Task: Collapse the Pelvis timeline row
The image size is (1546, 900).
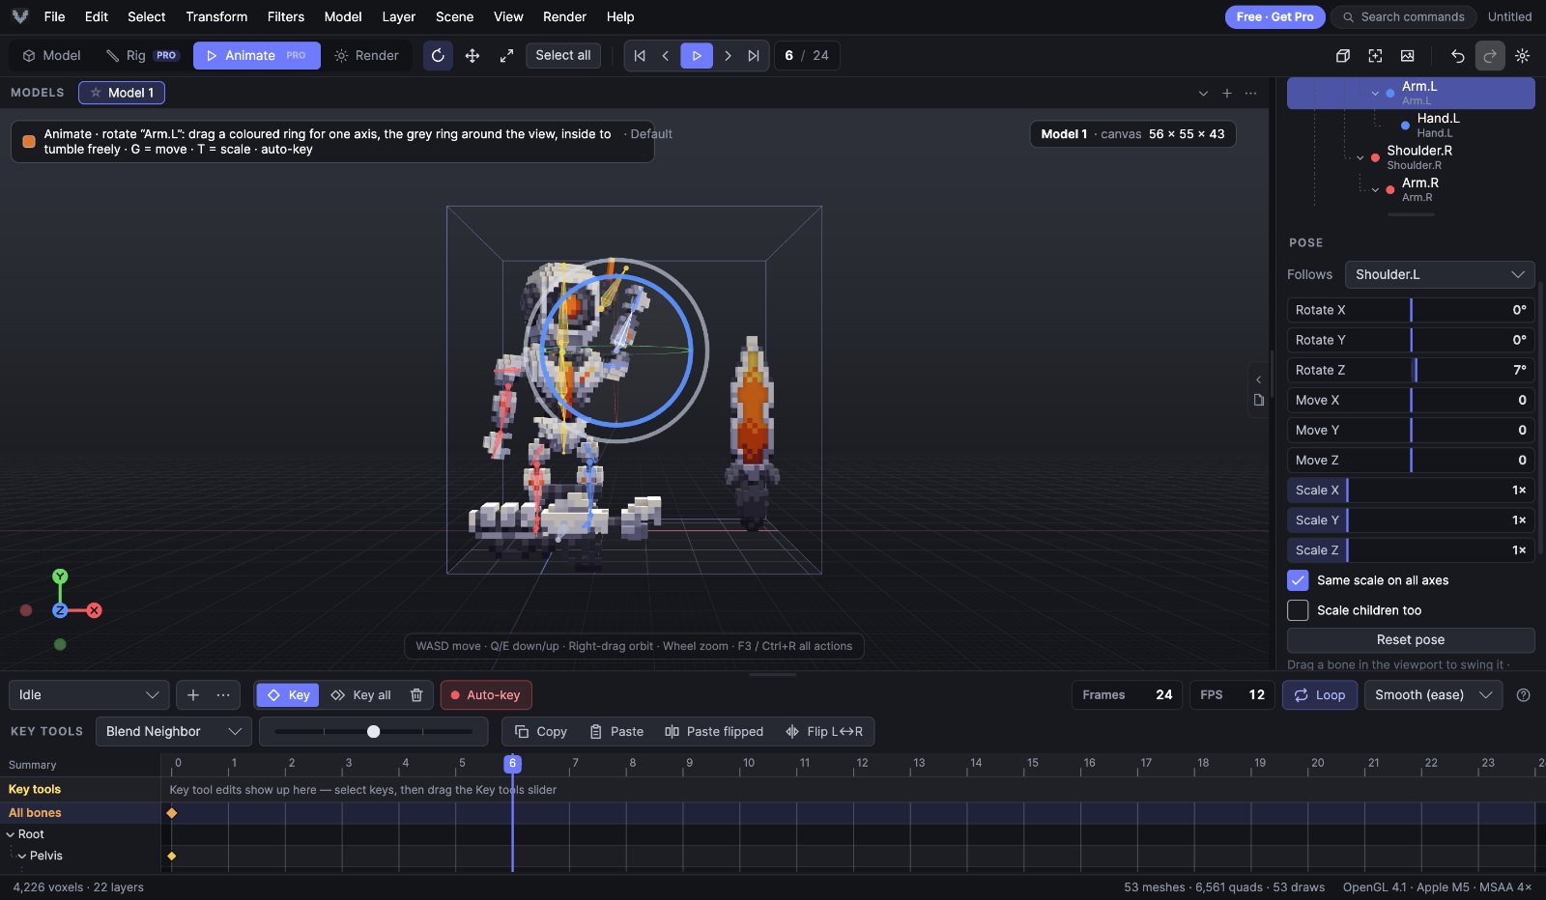Action: (x=22, y=856)
